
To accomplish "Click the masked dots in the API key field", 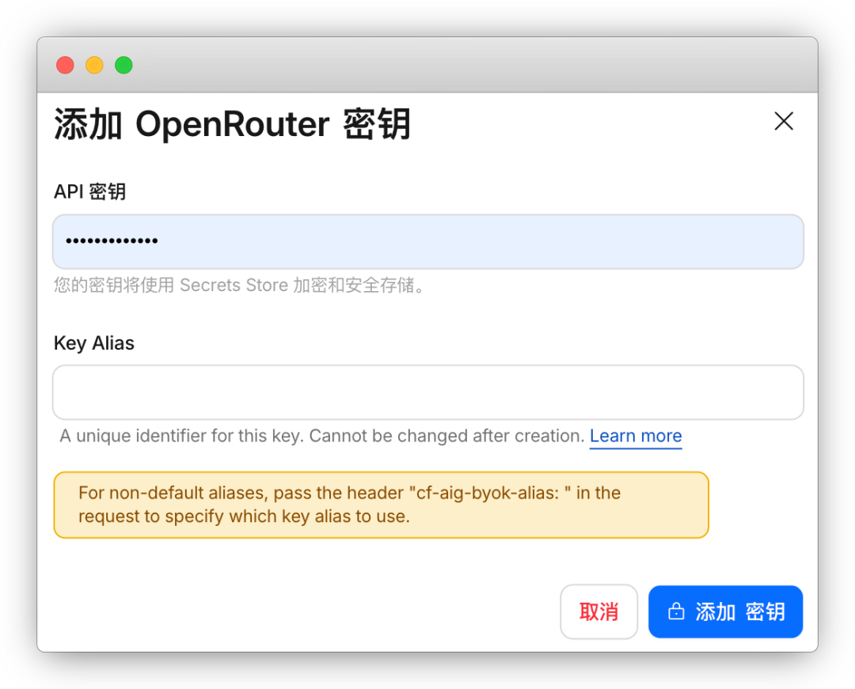I will coord(112,241).
